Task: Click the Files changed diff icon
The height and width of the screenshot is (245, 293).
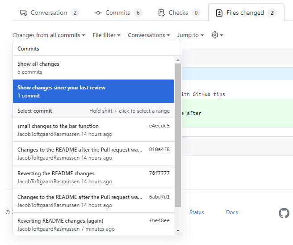Action: [x=219, y=13]
